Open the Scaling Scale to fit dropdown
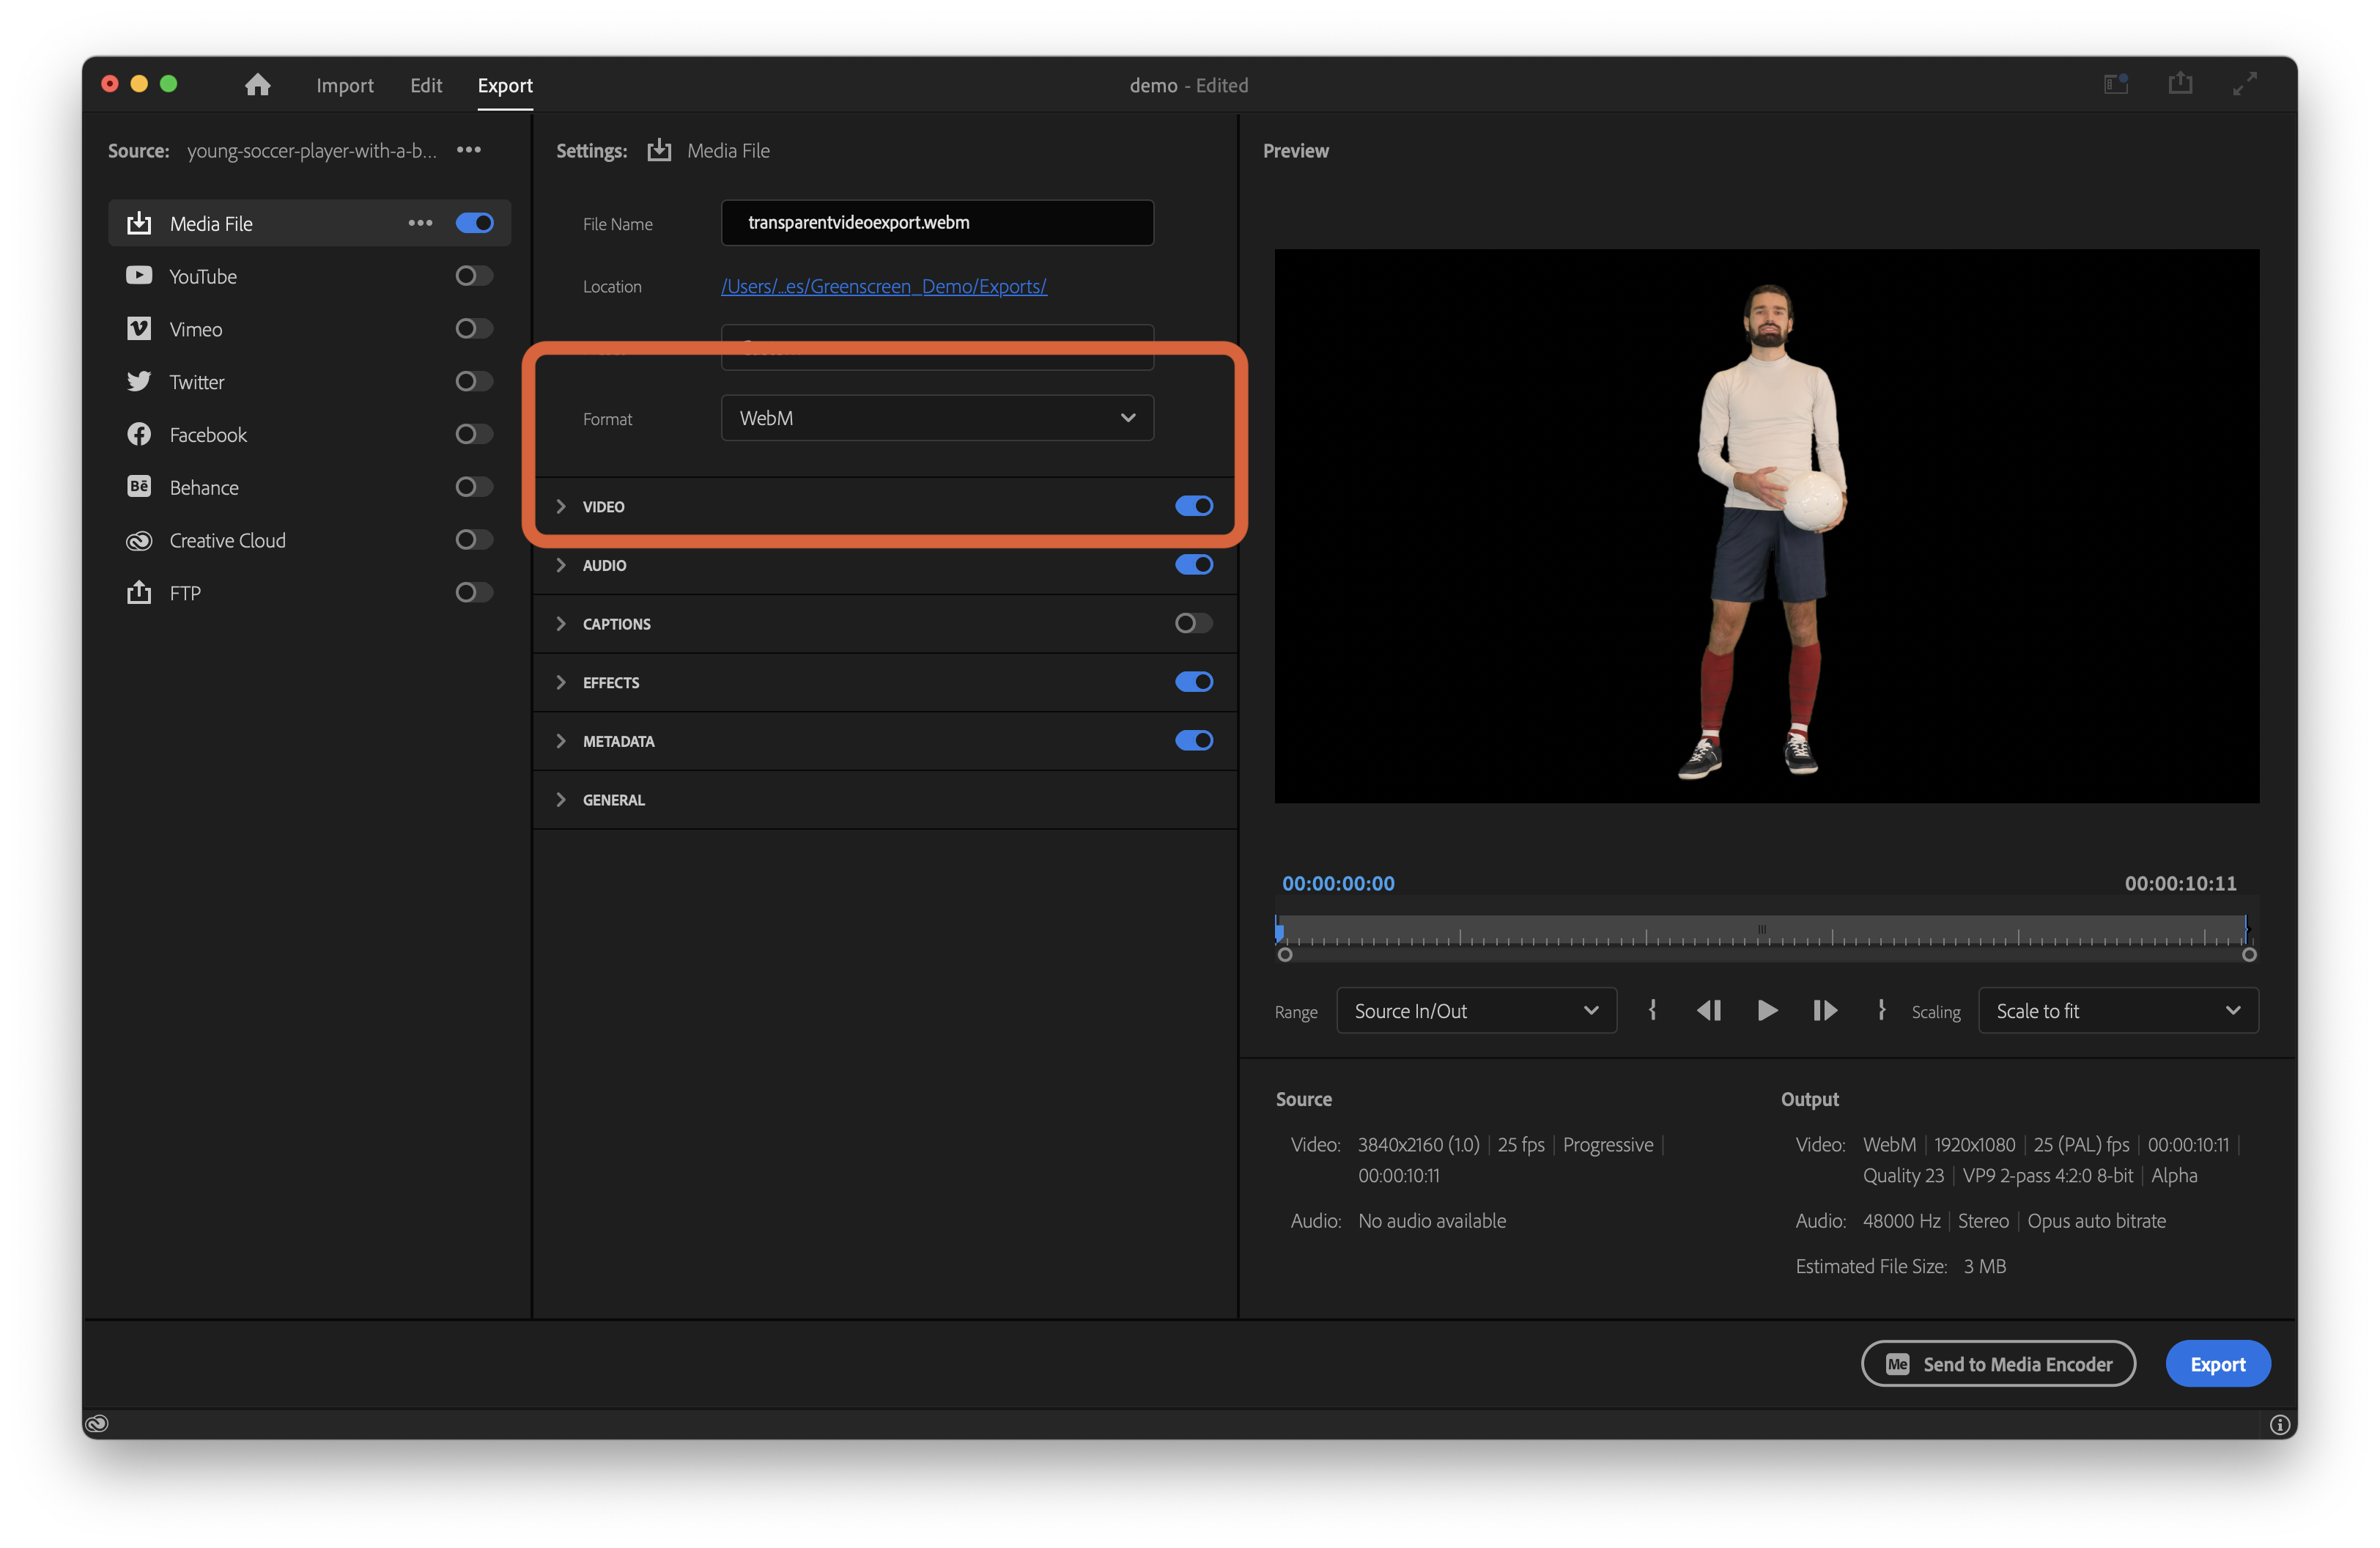 click(2118, 1011)
